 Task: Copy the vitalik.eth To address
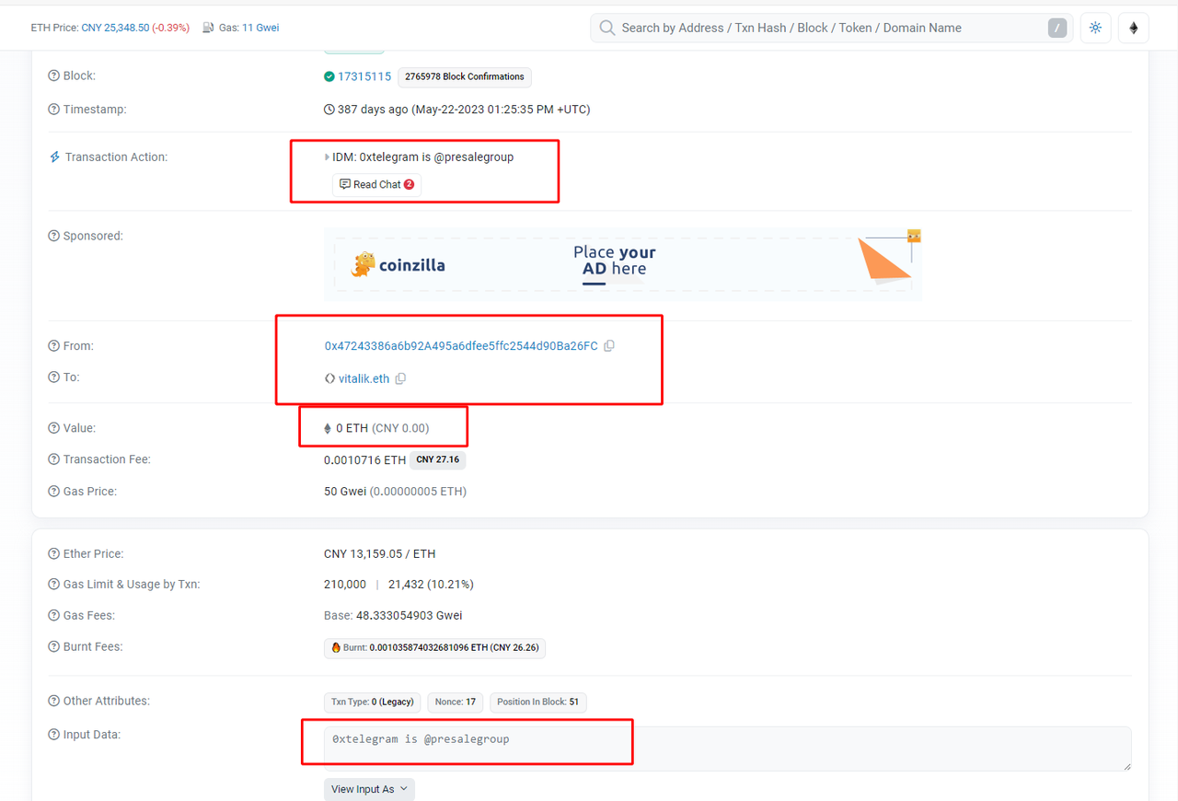pos(400,378)
